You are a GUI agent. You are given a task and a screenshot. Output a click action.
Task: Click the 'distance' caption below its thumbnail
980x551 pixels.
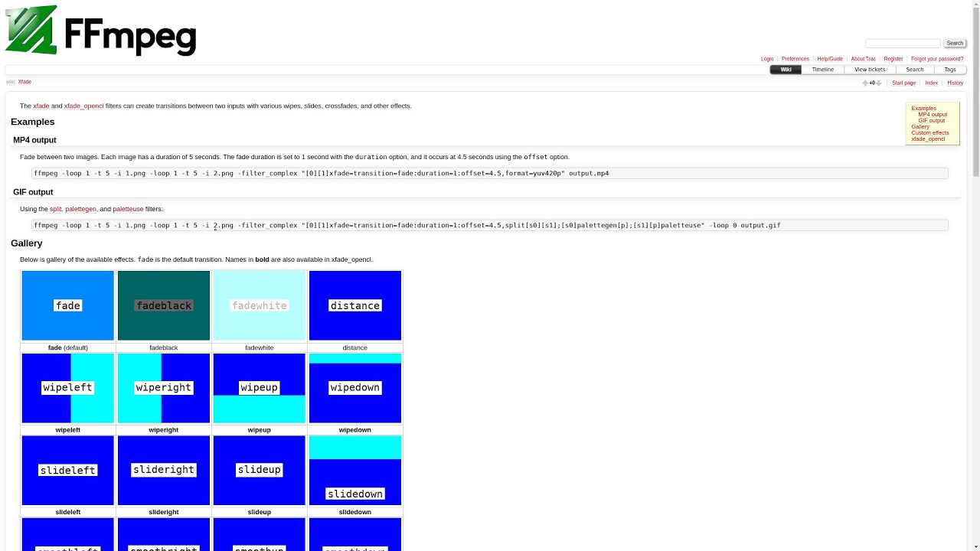355,347
